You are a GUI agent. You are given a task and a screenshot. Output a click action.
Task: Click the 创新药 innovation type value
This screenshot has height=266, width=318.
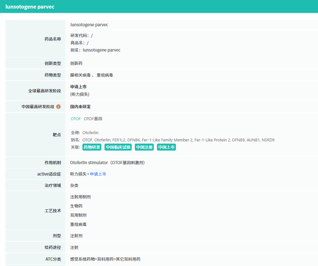tap(76, 64)
